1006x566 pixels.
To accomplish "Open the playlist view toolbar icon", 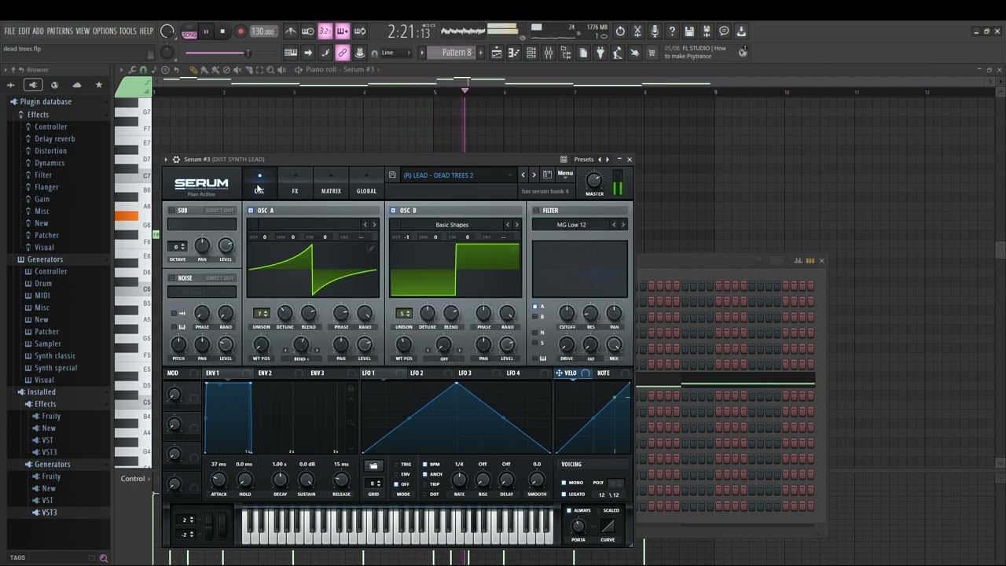I will click(497, 53).
